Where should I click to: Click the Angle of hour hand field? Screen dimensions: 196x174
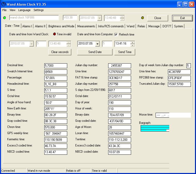56,103
